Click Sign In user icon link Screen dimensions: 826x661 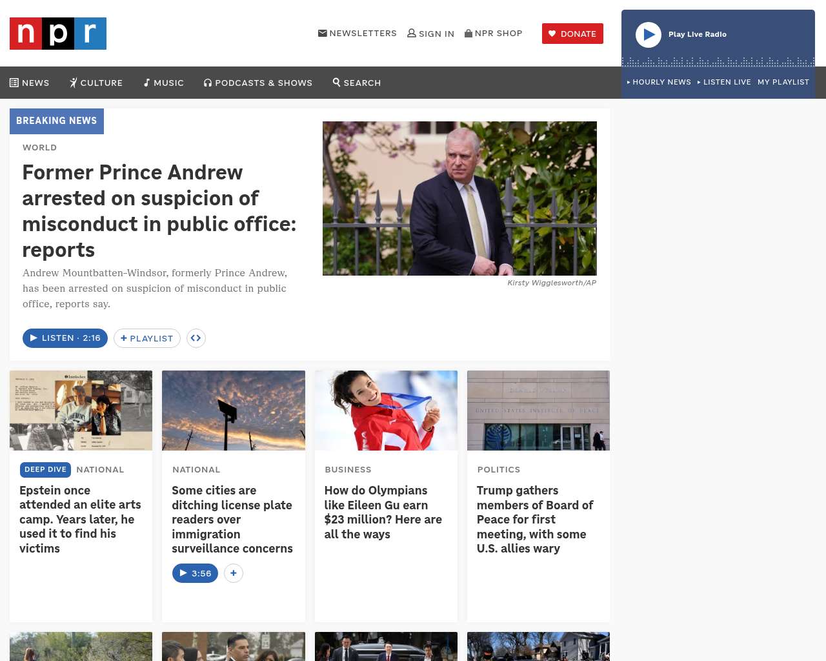(430, 34)
